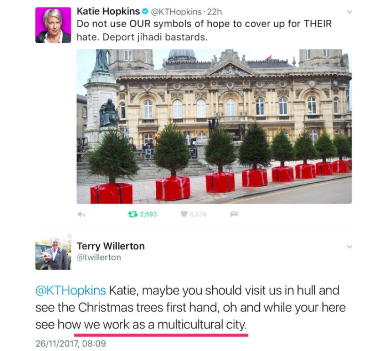Click the reply tweet text body
This screenshot has height=351, width=391.
[191, 308]
